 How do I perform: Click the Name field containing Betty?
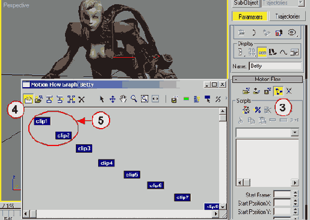coord(275,66)
